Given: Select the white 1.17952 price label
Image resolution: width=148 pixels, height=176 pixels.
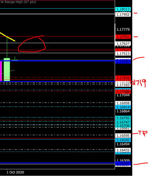Looking at the screenshot, I should pos(123,15).
